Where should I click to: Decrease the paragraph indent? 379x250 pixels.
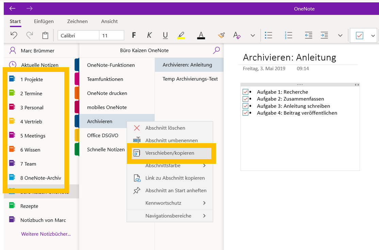pyautogui.click(x=309, y=35)
